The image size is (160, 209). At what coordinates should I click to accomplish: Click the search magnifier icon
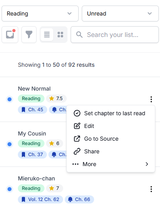[79, 35]
